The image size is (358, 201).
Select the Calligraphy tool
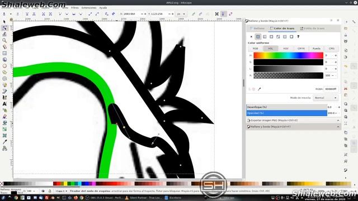click(x=4, y=98)
